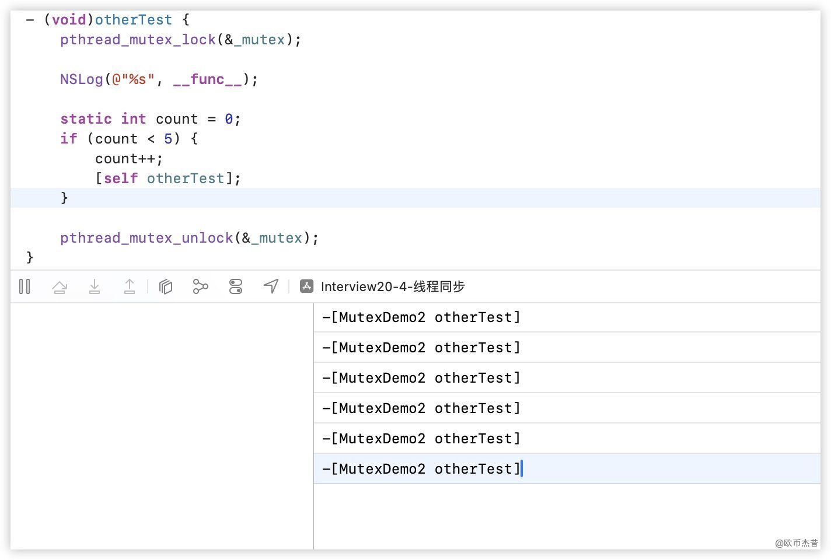Click the app icon beside Interview20-4

[x=306, y=286]
